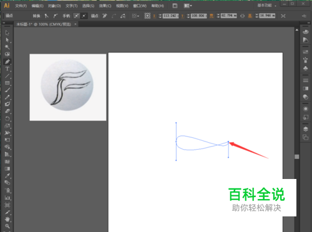
Task: Select the Lasso tool
Action: point(7,54)
